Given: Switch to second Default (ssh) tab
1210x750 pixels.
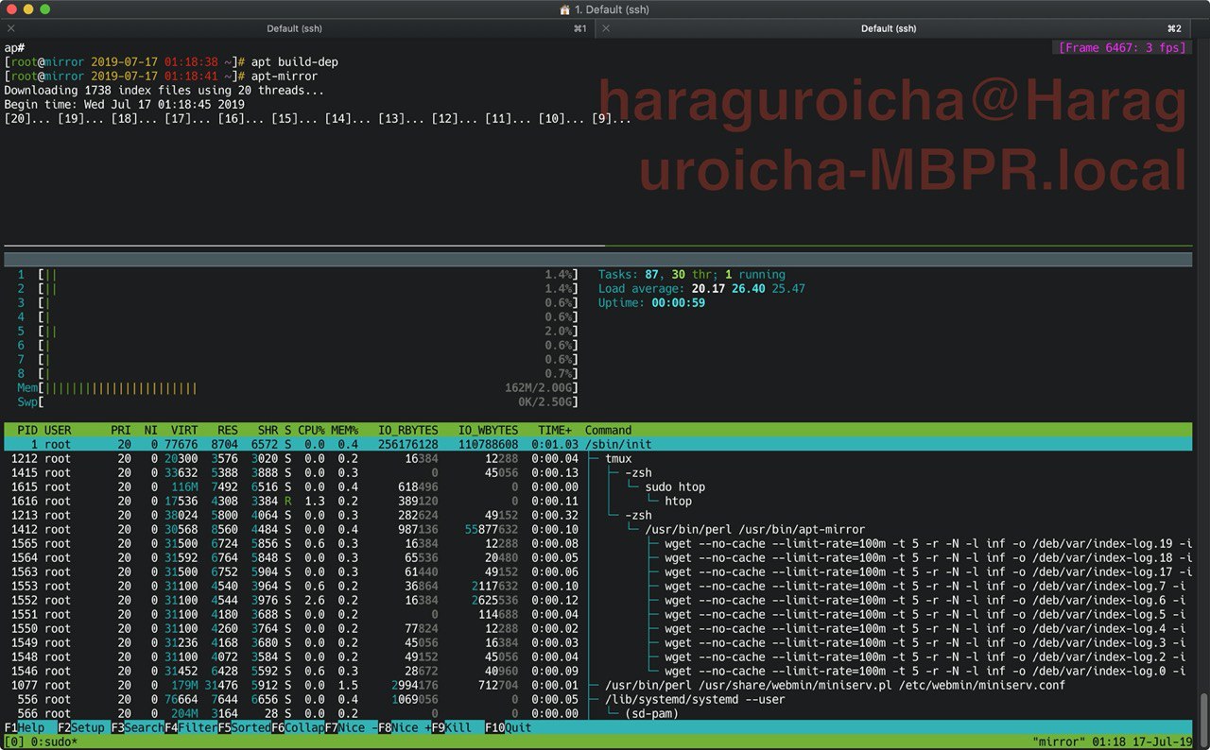Looking at the screenshot, I should [890, 28].
